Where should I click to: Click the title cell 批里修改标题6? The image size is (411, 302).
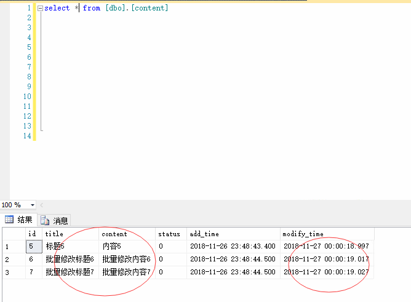[x=71, y=260]
